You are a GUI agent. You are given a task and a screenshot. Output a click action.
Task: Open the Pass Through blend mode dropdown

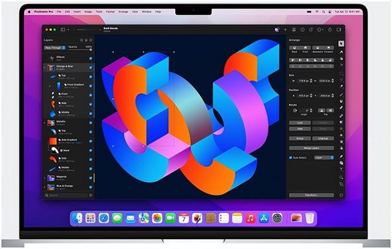[x=55, y=48]
